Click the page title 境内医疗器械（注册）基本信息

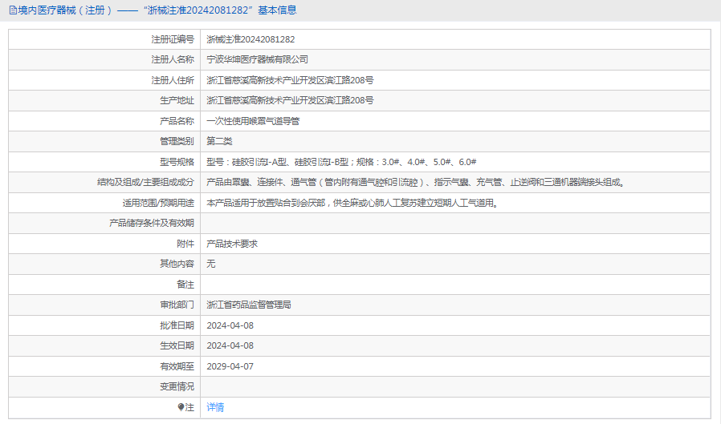point(157,10)
